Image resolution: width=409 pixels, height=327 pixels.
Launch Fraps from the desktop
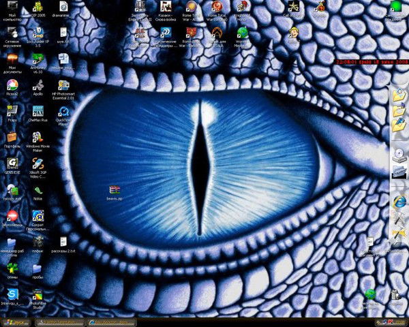click(12, 110)
